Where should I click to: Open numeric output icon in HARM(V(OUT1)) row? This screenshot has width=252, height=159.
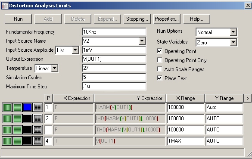(38, 107)
